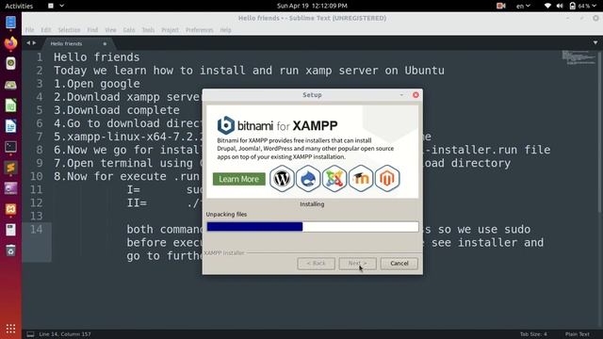
Task: Open the Edit menu in Sublime Text
Action: click(46, 30)
